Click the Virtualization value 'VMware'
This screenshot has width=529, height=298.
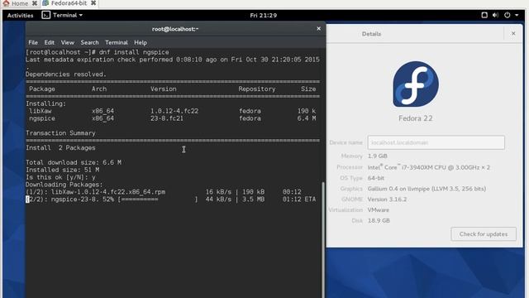point(379,210)
